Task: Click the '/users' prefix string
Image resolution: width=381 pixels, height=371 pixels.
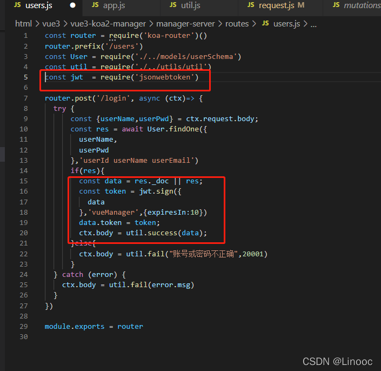Action: [122, 47]
